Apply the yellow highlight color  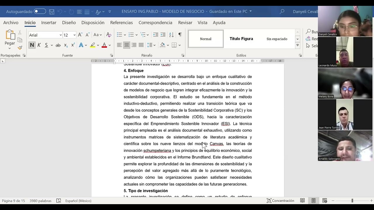pos(93,45)
